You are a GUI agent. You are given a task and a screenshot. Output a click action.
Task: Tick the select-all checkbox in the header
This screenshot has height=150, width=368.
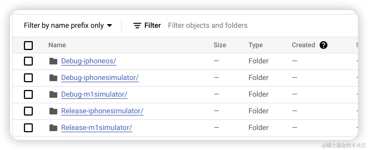point(28,45)
